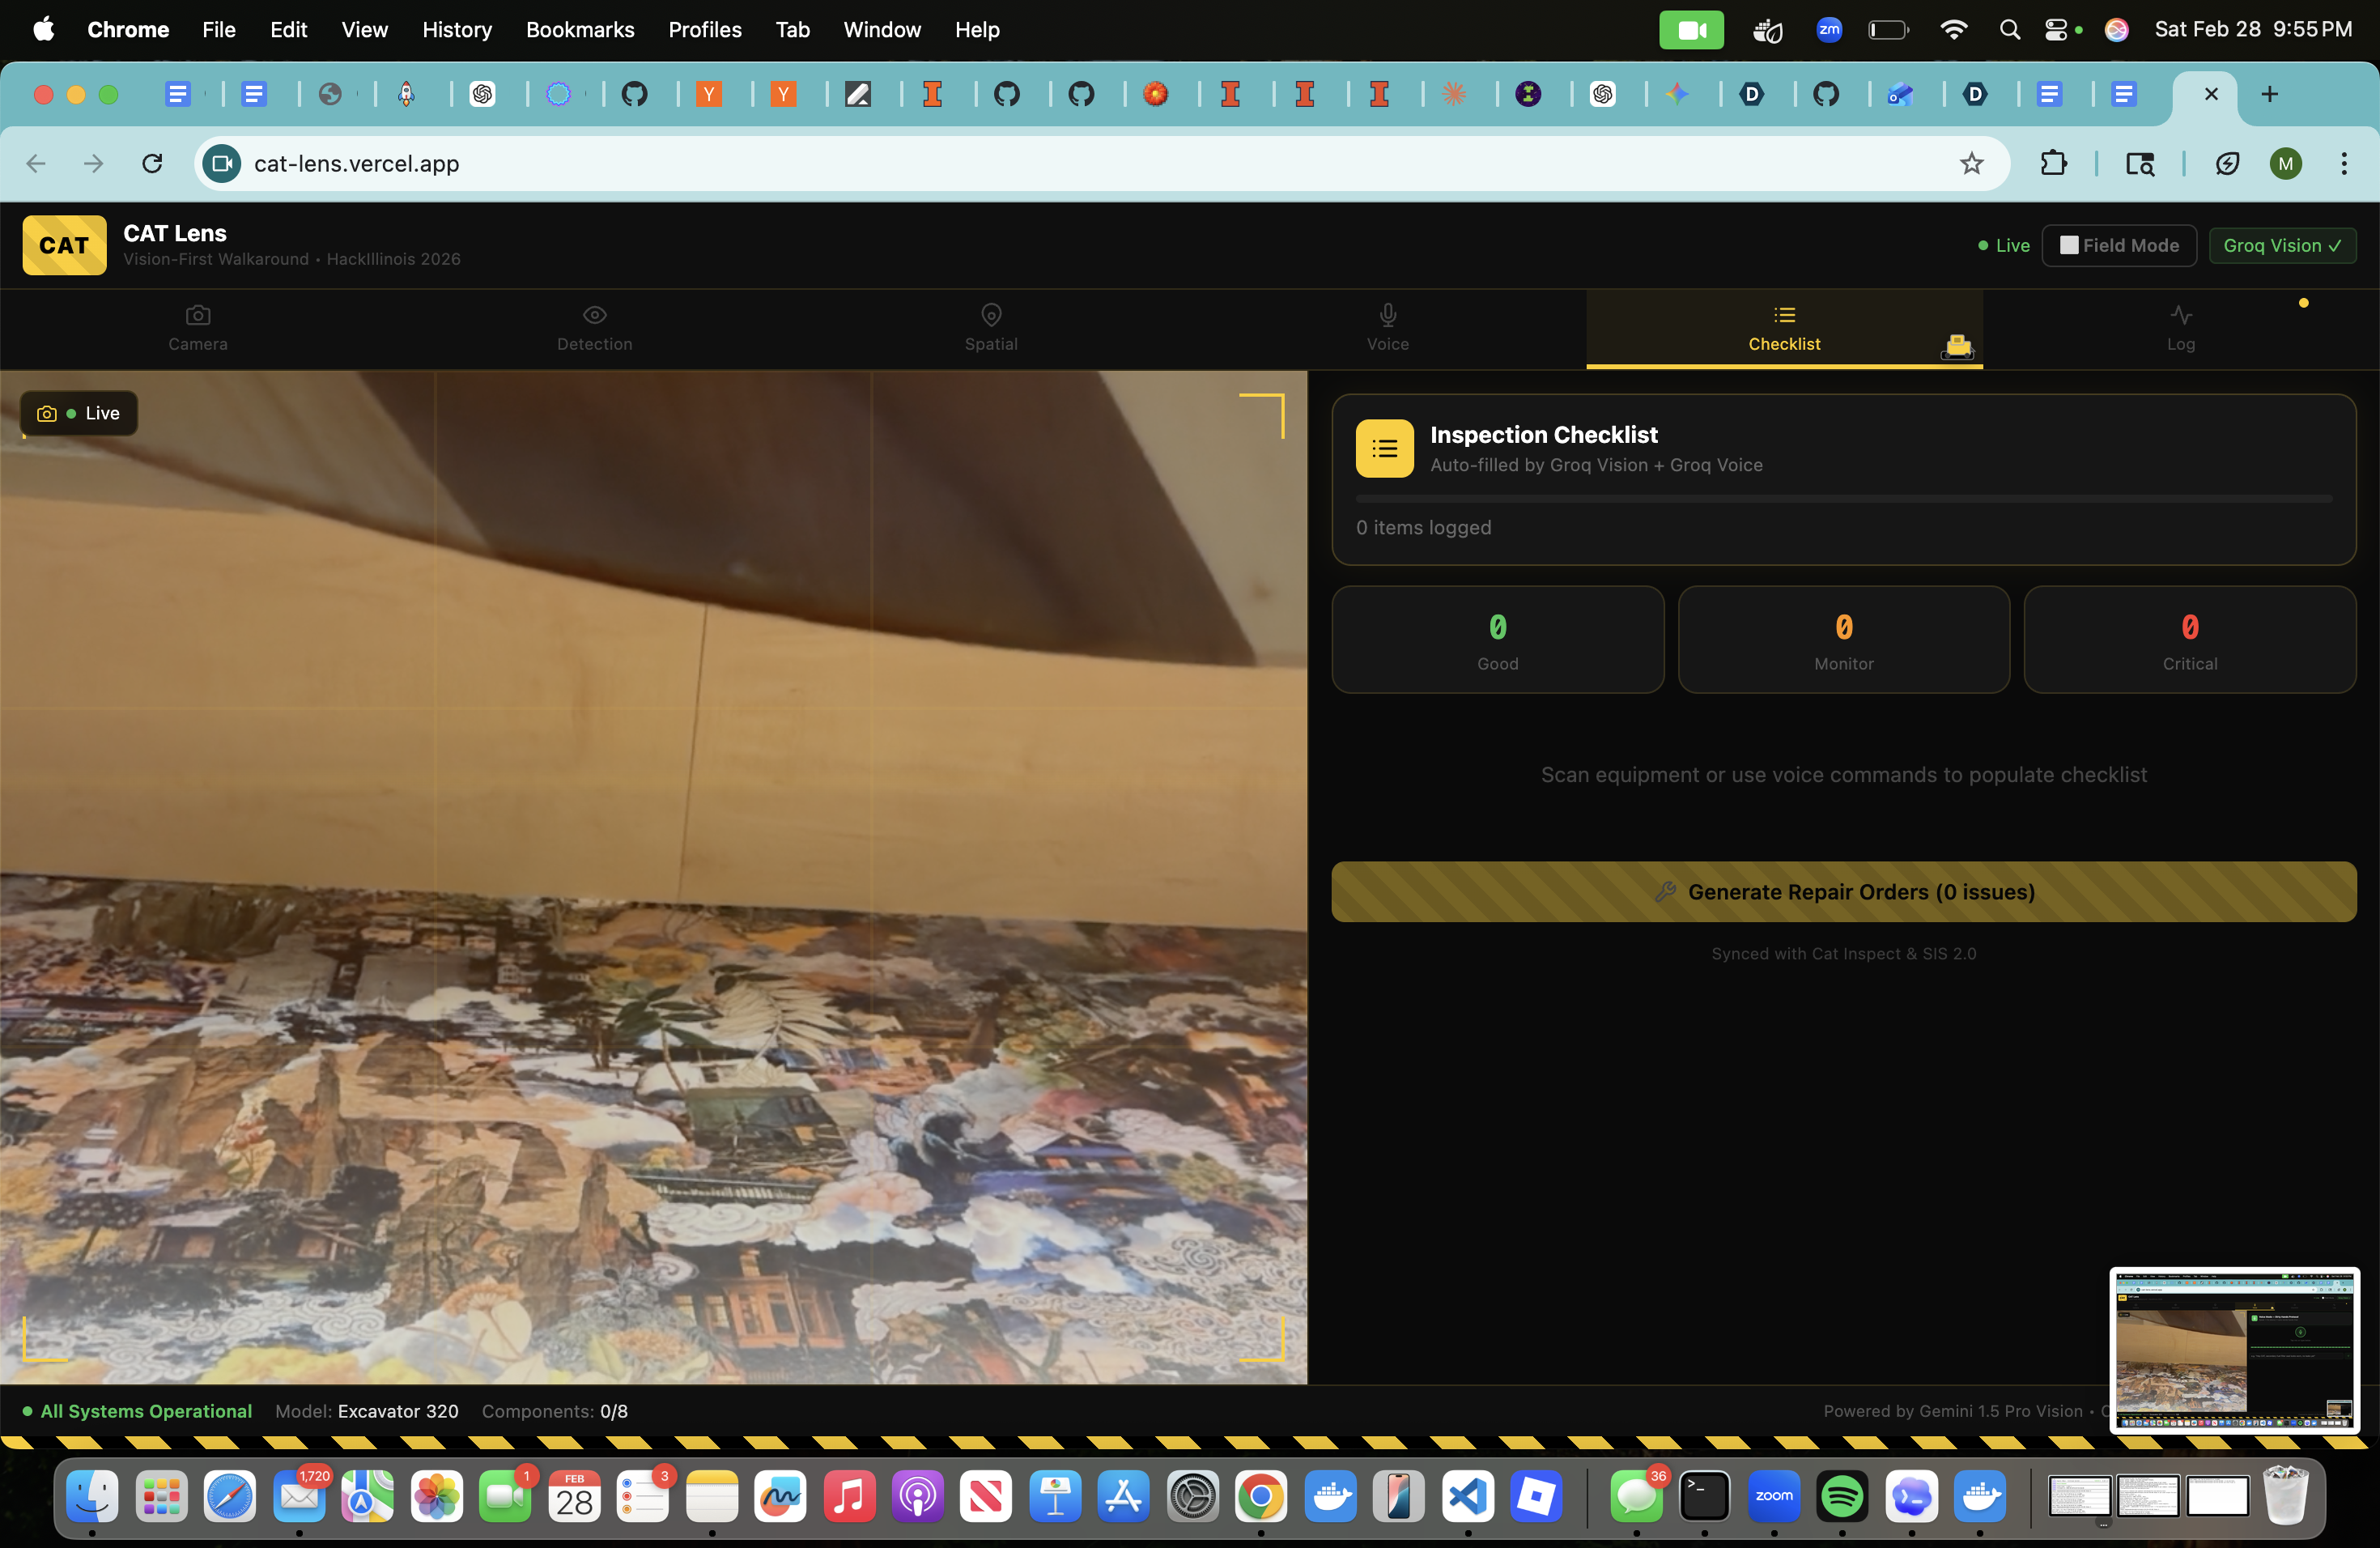Click the Inspection Checklist list icon

point(1384,448)
